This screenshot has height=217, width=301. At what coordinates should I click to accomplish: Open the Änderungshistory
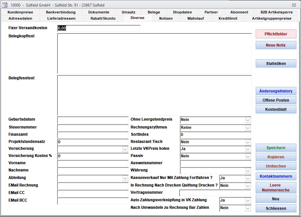[276, 91]
